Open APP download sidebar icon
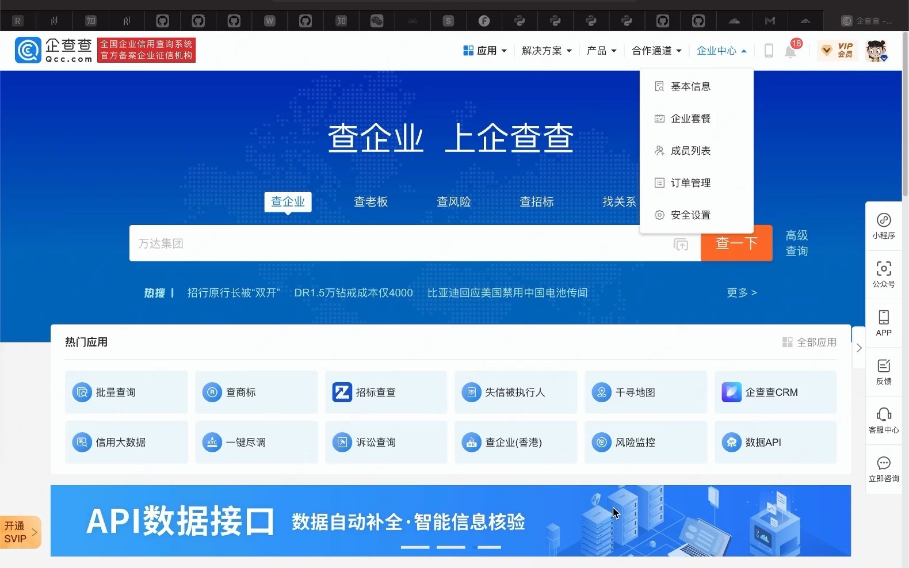Image resolution: width=909 pixels, height=568 pixels. pyautogui.click(x=884, y=323)
